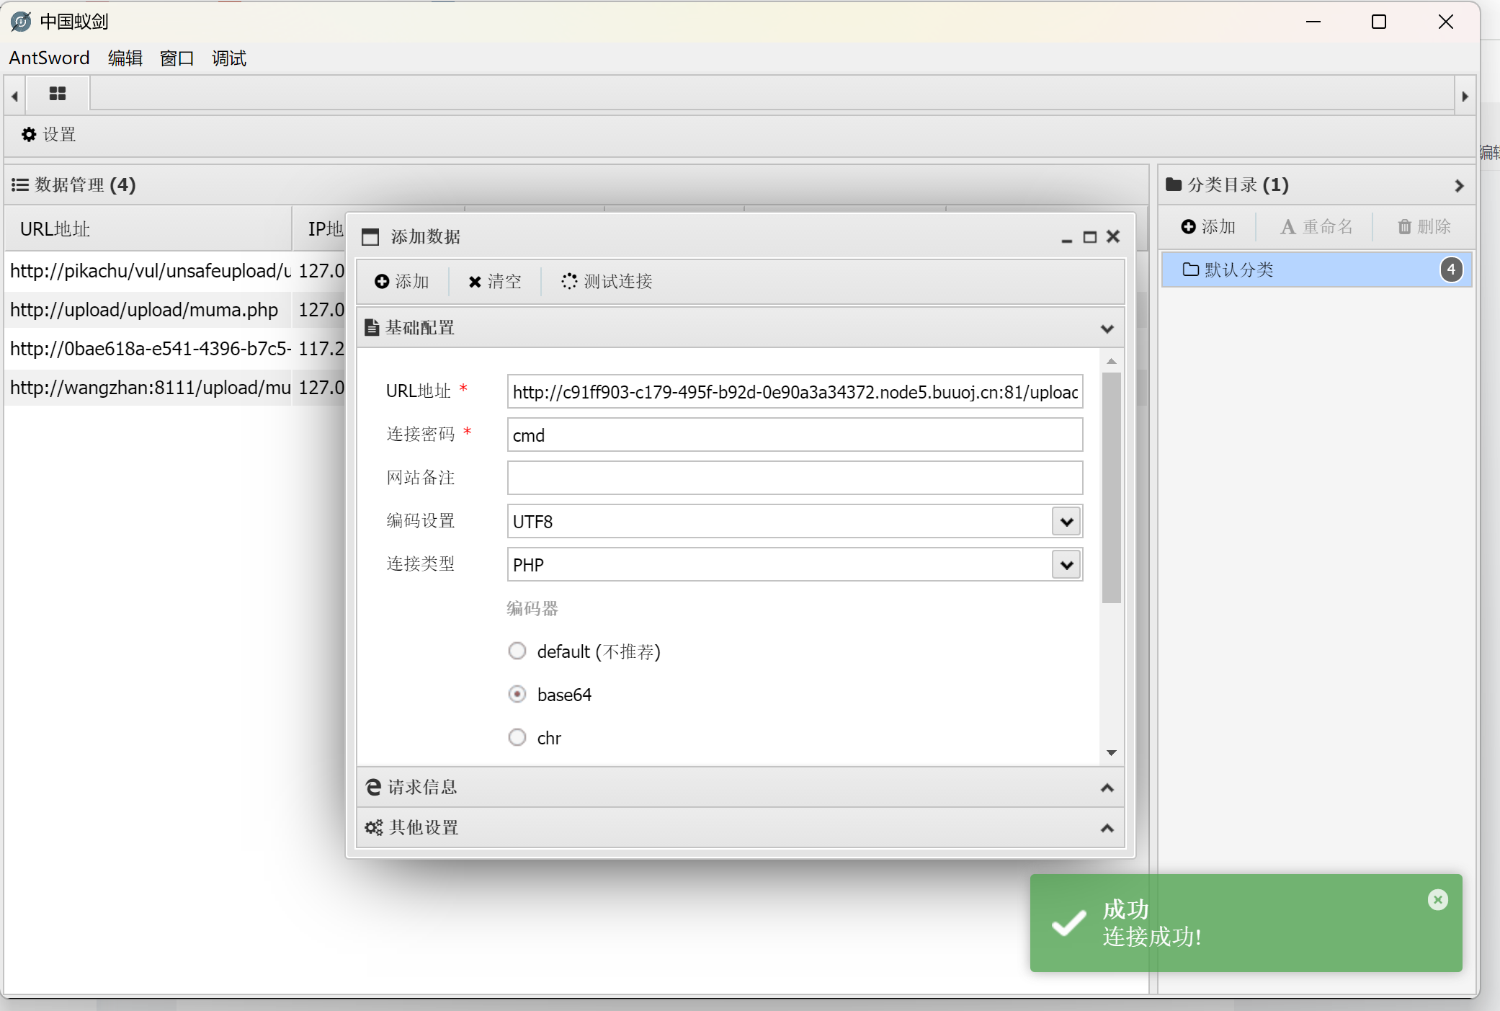Open the 设置 gear settings
Image resolution: width=1500 pixels, height=1011 pixels.
pyautogui.click(x=49, y=135)
